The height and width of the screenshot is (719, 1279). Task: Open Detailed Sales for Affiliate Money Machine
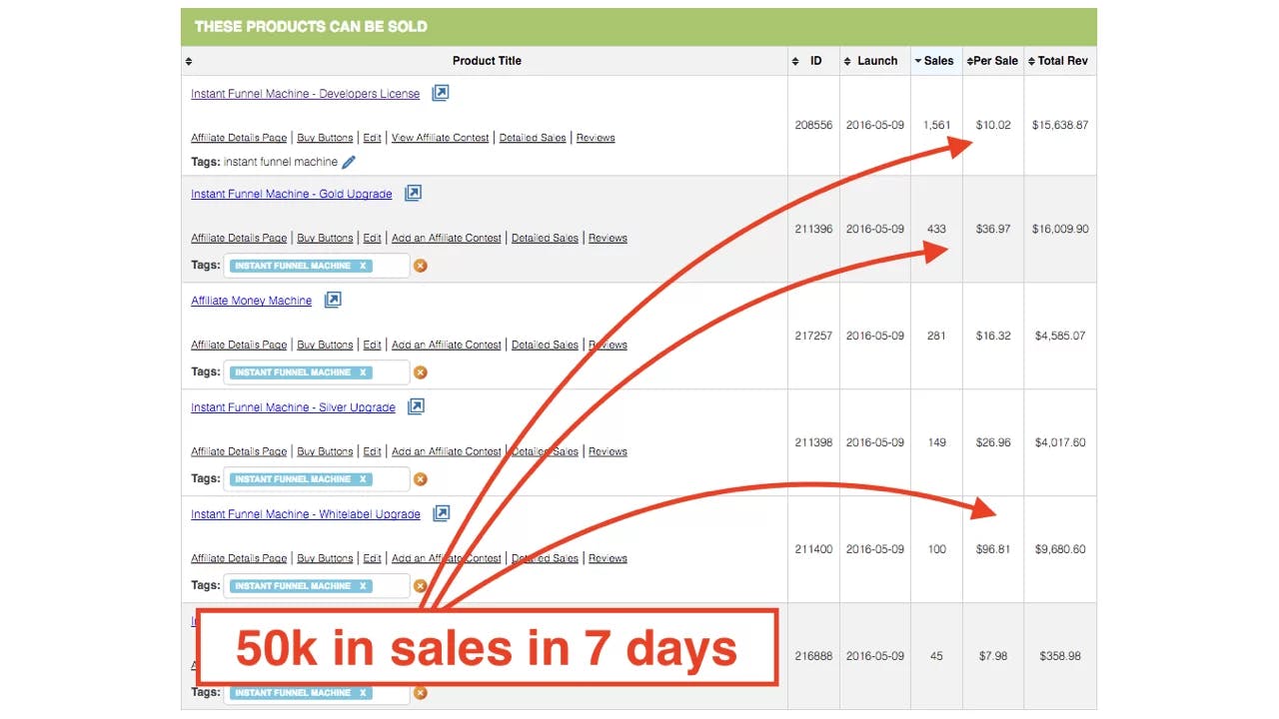(545, 345)
